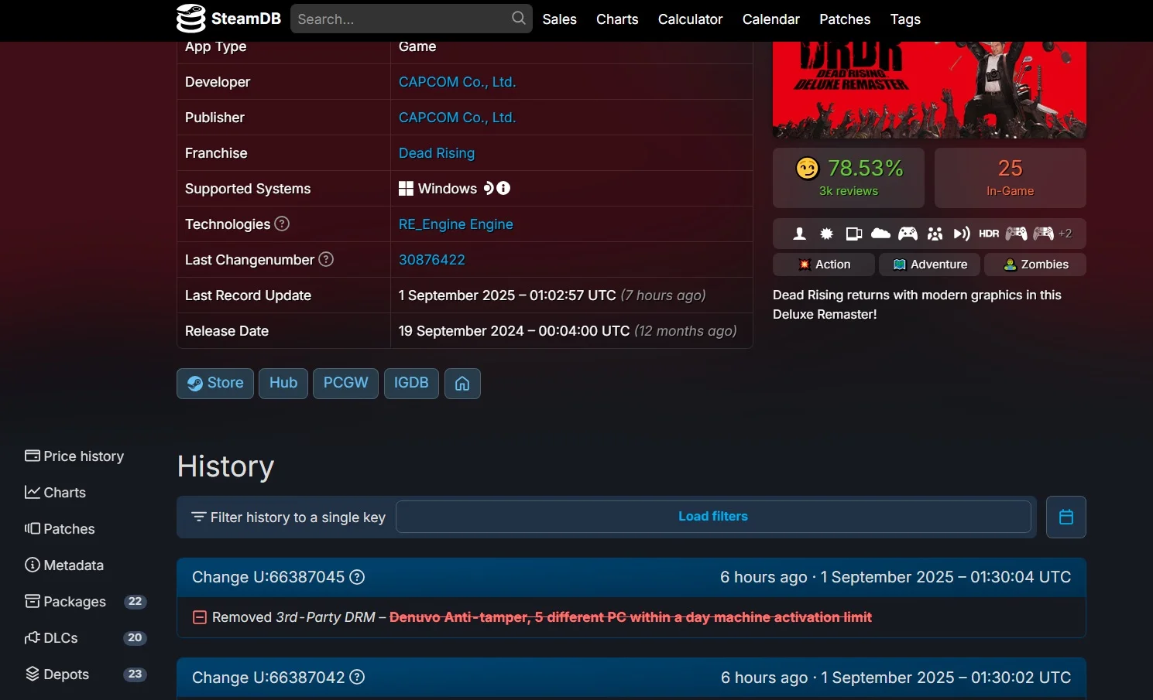Click the Action tag

coord(824,265)
